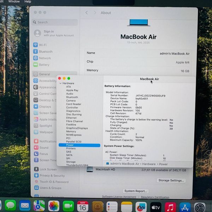The height and width of the screenshot is (212, 212).
Task: Click Sign in with your Apple Account
Action: click(54, 33)
